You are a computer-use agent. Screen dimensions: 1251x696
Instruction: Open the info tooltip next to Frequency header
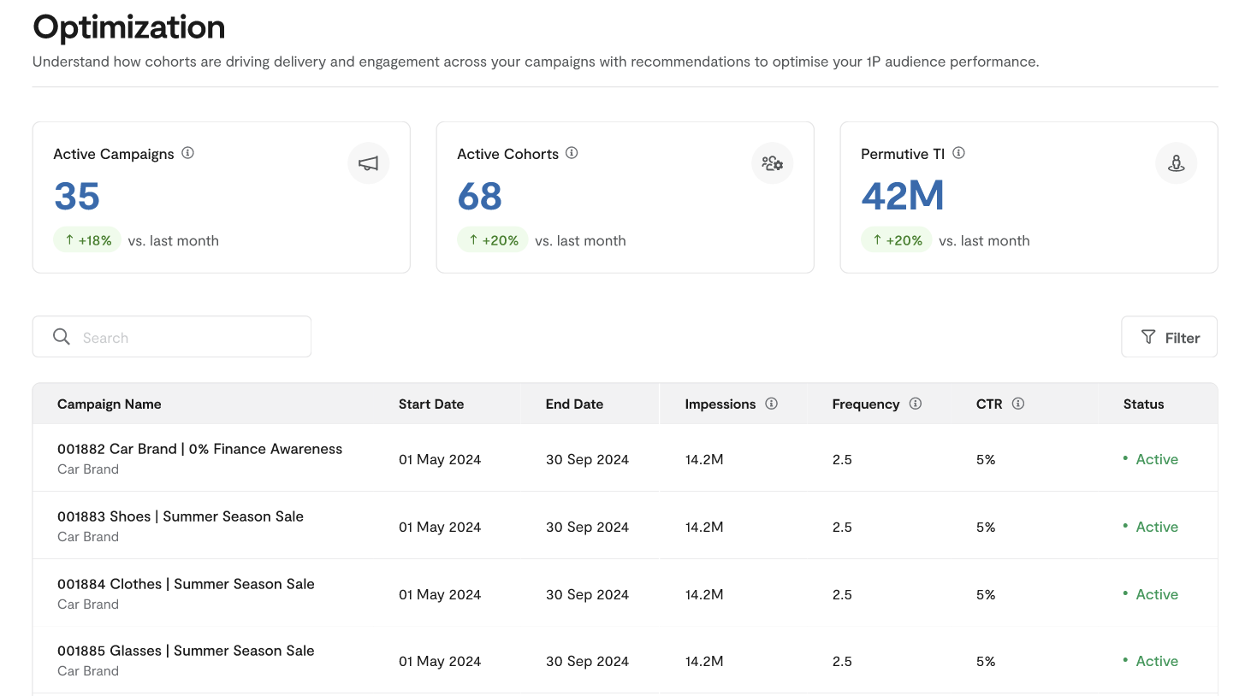tap(916, 404)
